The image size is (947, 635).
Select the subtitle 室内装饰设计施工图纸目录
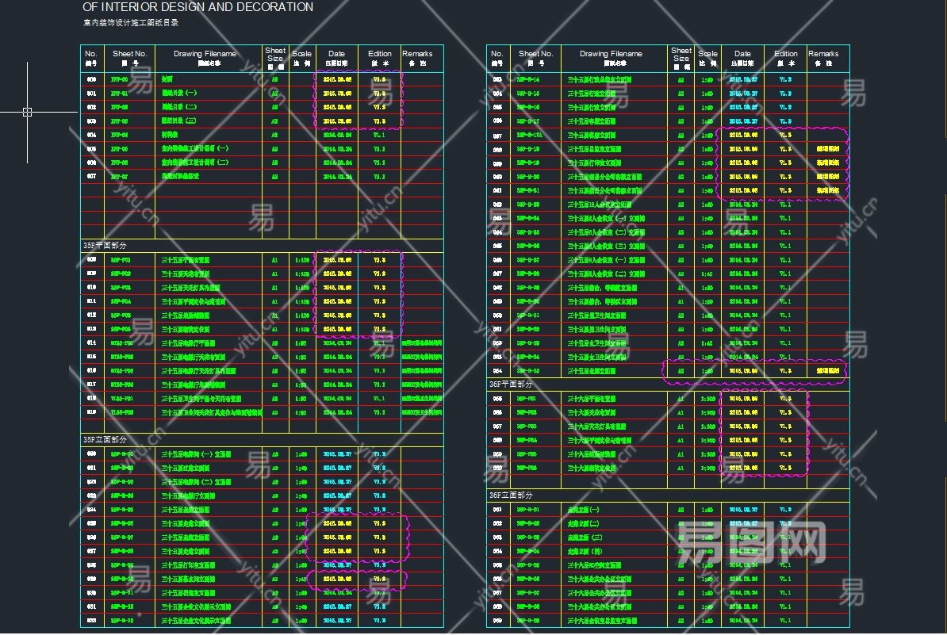[133, 25]
